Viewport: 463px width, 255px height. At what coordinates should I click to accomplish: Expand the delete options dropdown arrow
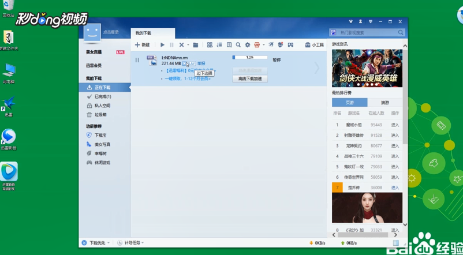[x=188, y=45]
